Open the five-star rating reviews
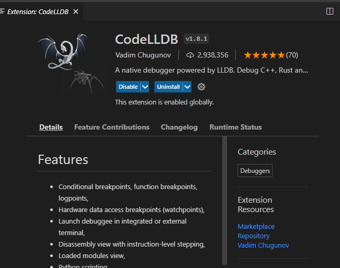Screen dimensions: 340x268 264,55
